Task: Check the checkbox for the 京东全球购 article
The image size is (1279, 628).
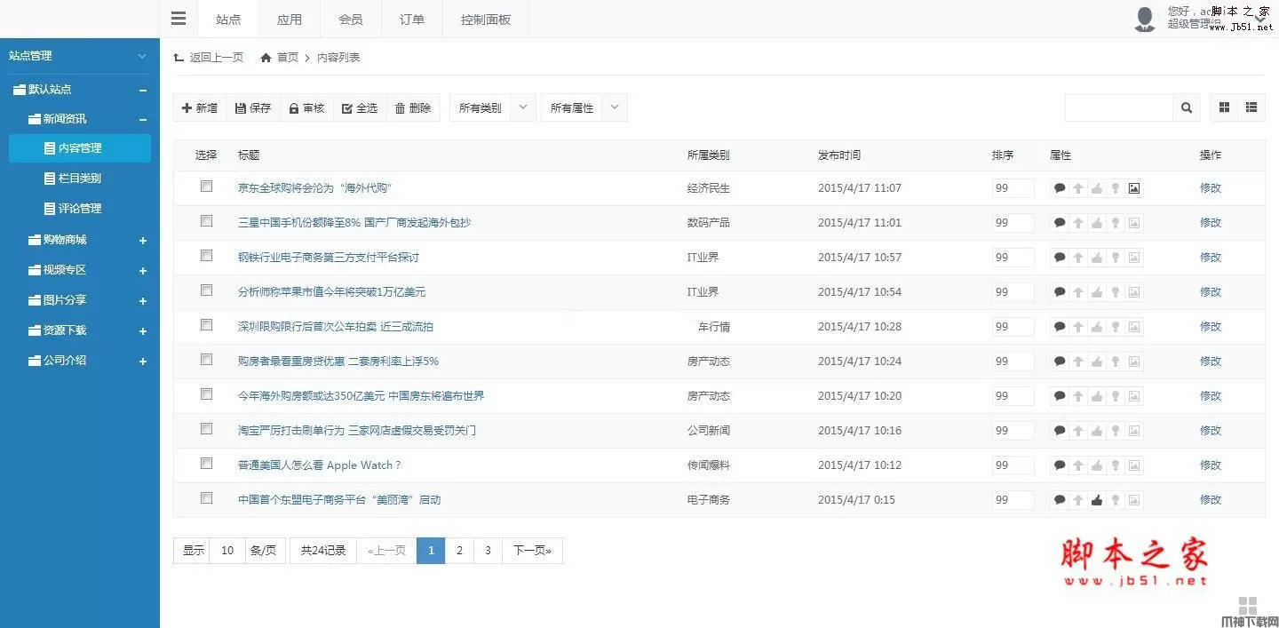Action: [x=206, y=186]
